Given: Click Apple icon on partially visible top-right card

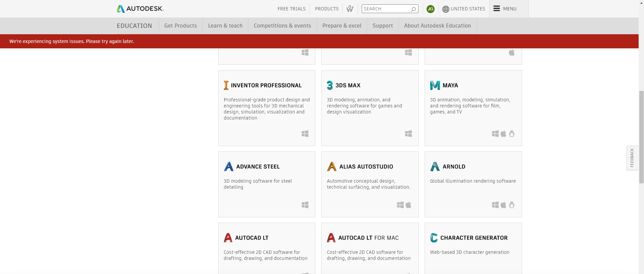Looking at the screenshot, I should [x=512, y=52].
